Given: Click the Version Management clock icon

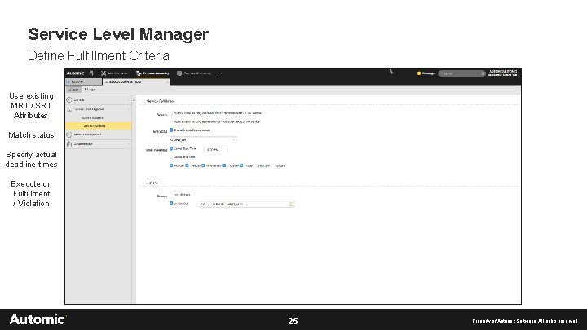Looking at the screenshot, I should coord(68,134).
